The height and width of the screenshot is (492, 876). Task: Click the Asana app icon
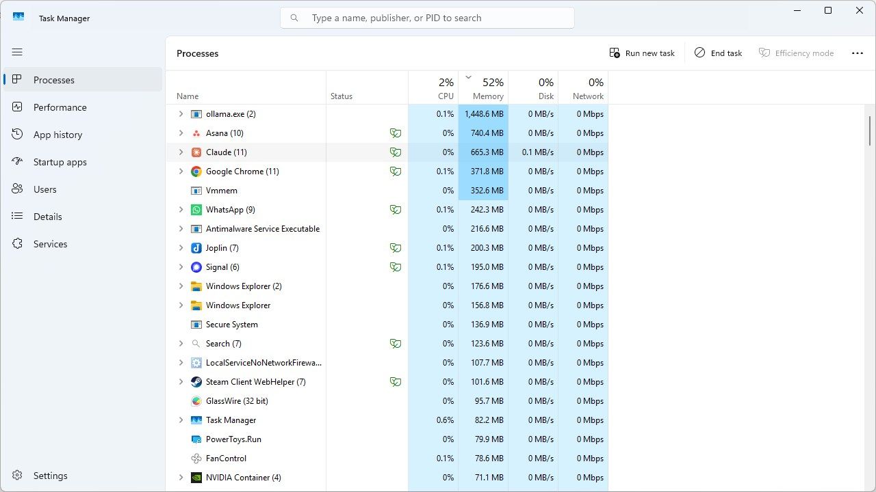(x=196, y=133)
